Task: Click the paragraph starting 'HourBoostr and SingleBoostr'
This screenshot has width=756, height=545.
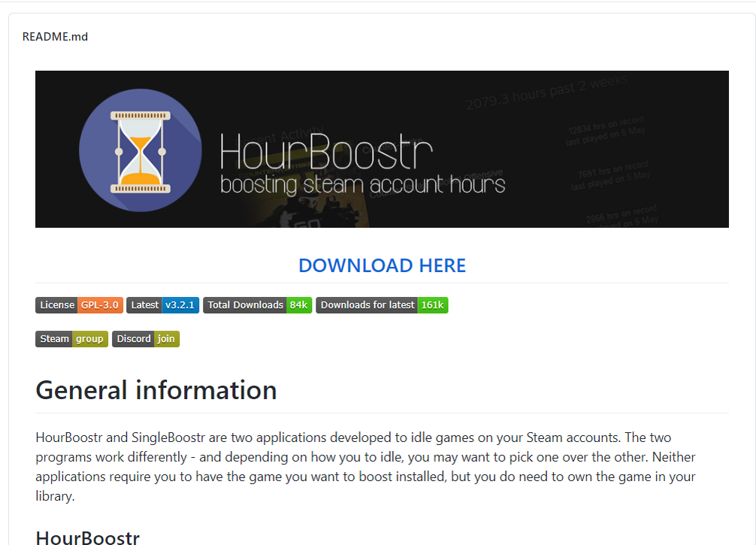Action: pos(367,466)
